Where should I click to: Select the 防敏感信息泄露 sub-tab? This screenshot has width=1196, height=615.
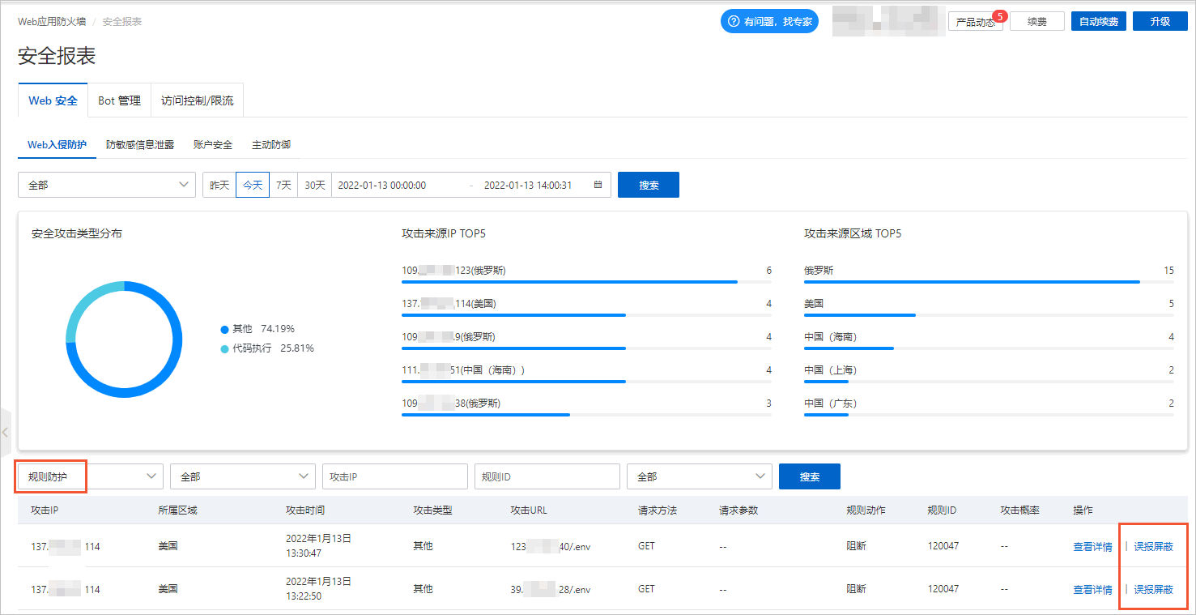(x=140, y=145)
